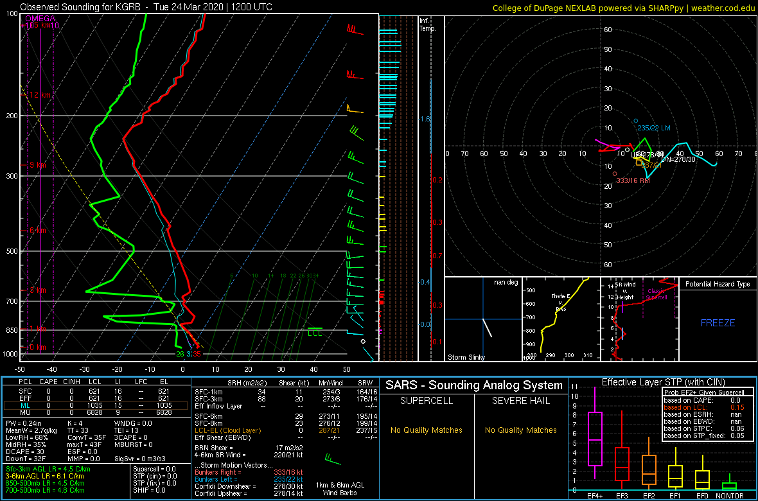The width and height of the screenshot is (758, 501).
Task: Click the 'Potential Hazard Type' heading
Action: pos(718,285)
